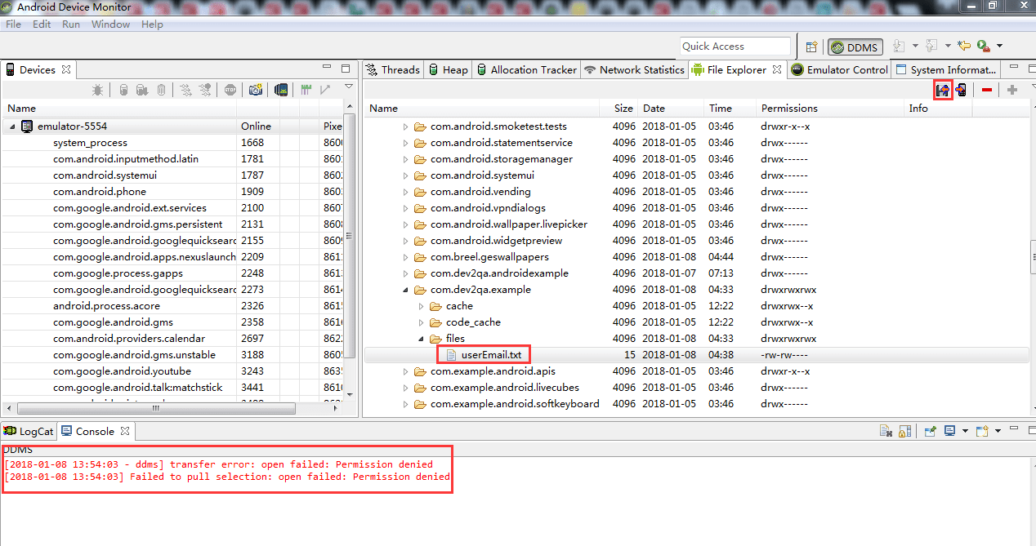This screenshot has height=546, width=1036.
Task: Stop the selected process via Stop icon
Action: 230,90
